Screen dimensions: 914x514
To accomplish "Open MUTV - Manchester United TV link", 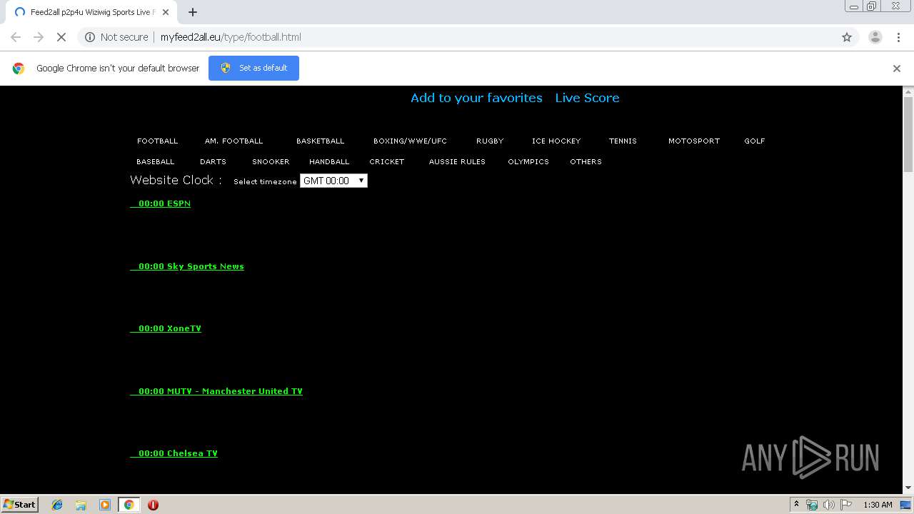I will 216,391.
